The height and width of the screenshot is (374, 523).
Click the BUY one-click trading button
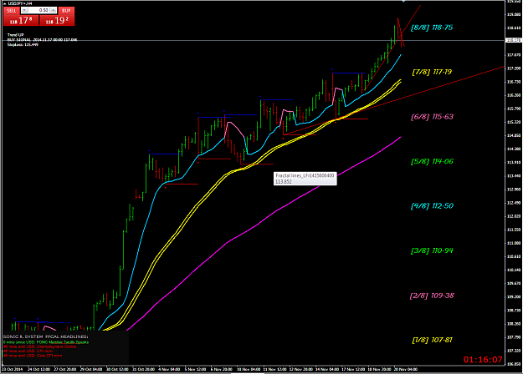[x=66, y=11]
